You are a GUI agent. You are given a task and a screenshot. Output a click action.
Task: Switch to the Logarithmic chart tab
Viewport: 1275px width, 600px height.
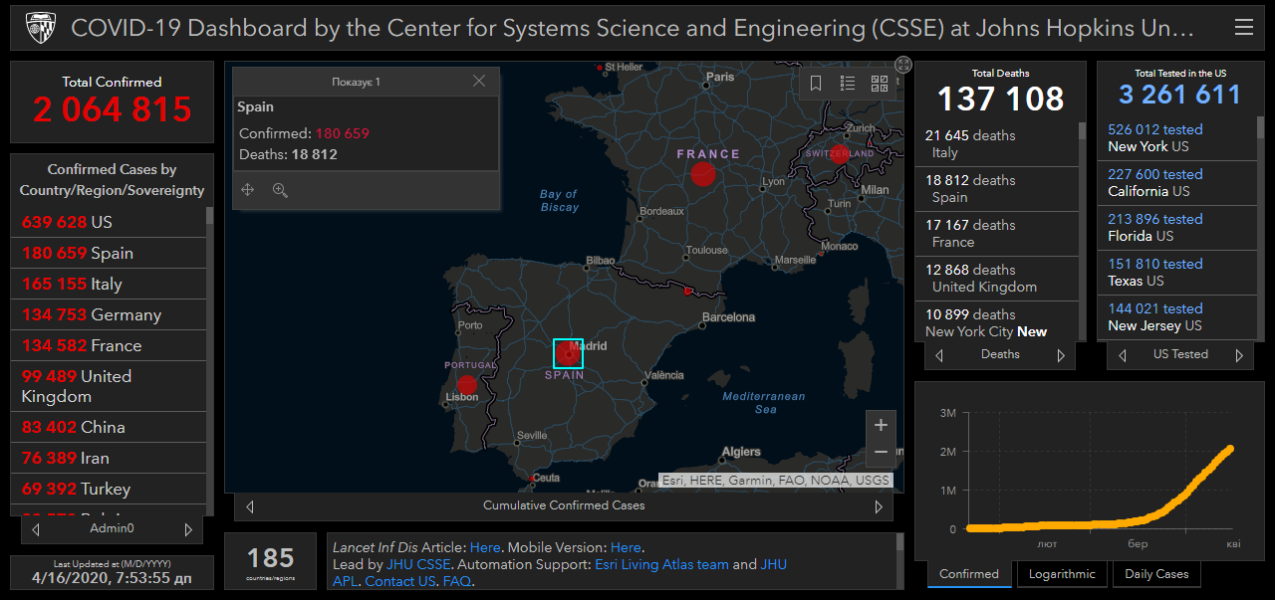pyautogui.click(x=1062, y=574)
